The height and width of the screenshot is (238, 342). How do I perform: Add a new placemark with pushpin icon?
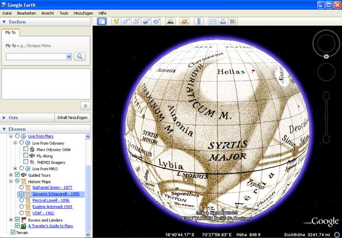click(x=116, y=21)
